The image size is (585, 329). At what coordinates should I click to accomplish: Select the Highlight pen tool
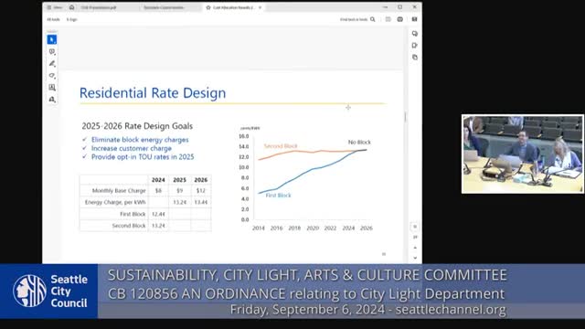point(52,63)
